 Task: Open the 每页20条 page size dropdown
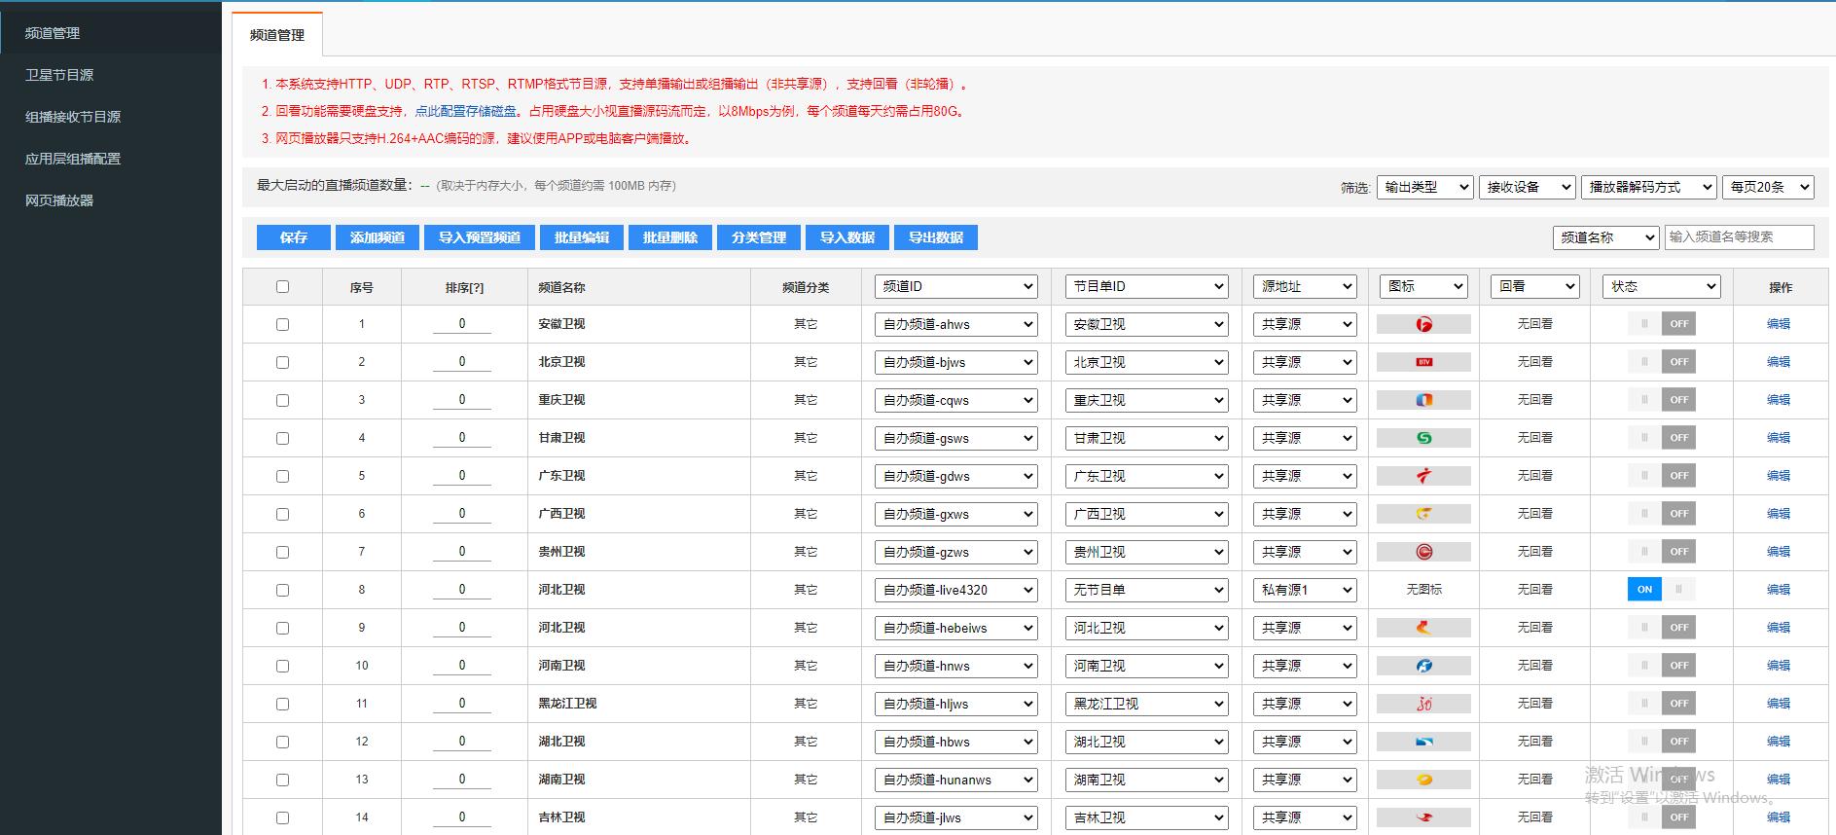click(x=1768, y=187)
